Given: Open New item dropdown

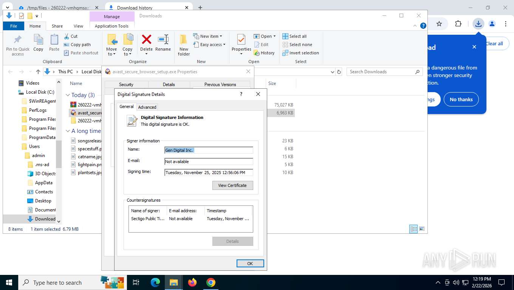Looking at the screenshot, I should coord(207,36).
